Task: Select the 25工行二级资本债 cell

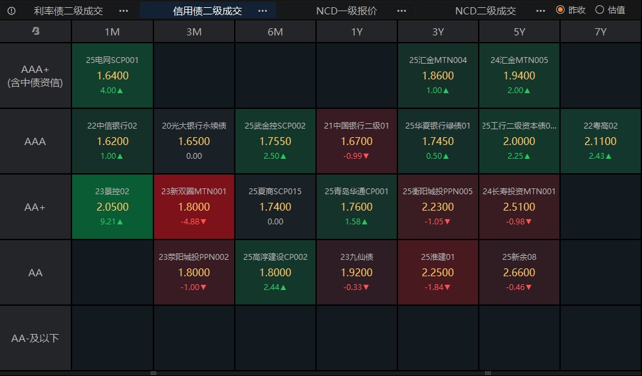Action: [519, 141]
